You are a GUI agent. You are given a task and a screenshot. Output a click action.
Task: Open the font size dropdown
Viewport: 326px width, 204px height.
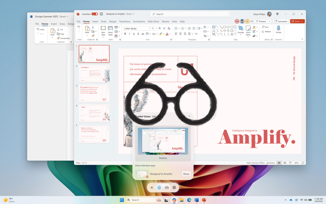click(156, 28)
